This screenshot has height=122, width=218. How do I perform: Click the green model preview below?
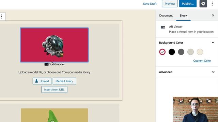point(54,115)
